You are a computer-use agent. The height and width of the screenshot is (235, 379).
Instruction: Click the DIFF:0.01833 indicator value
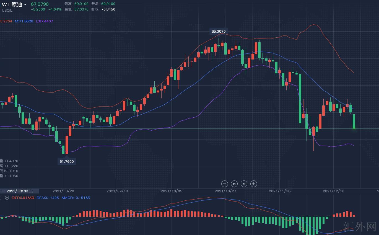click(x=23, y=198)
